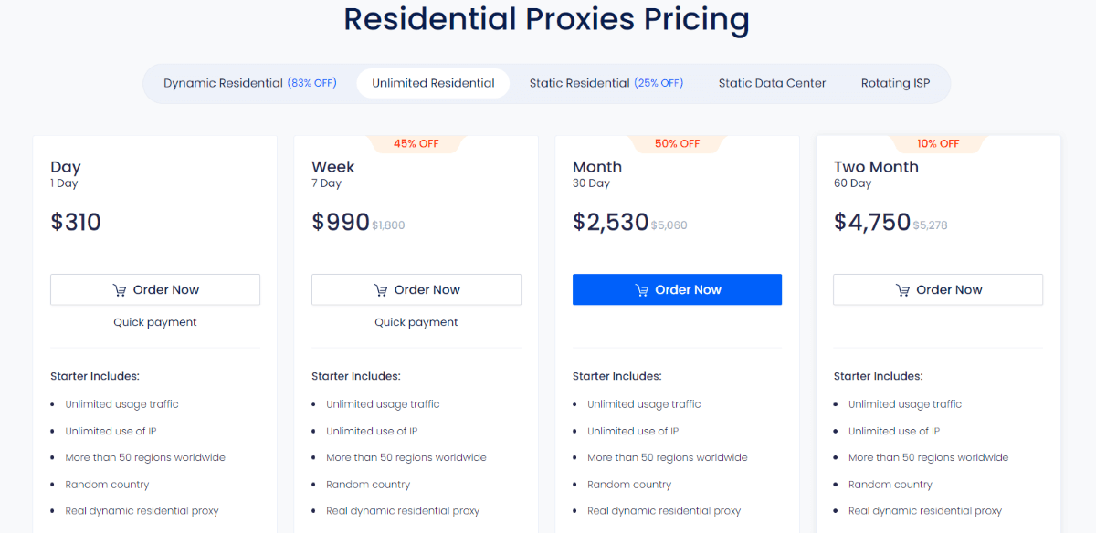The image size is (1096, 533).
Task: Switch to the Static Data Center tab
Action: click(772, 82)
